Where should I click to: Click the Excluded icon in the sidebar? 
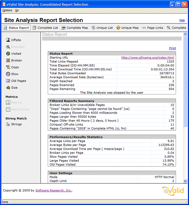tap(8, 47)
